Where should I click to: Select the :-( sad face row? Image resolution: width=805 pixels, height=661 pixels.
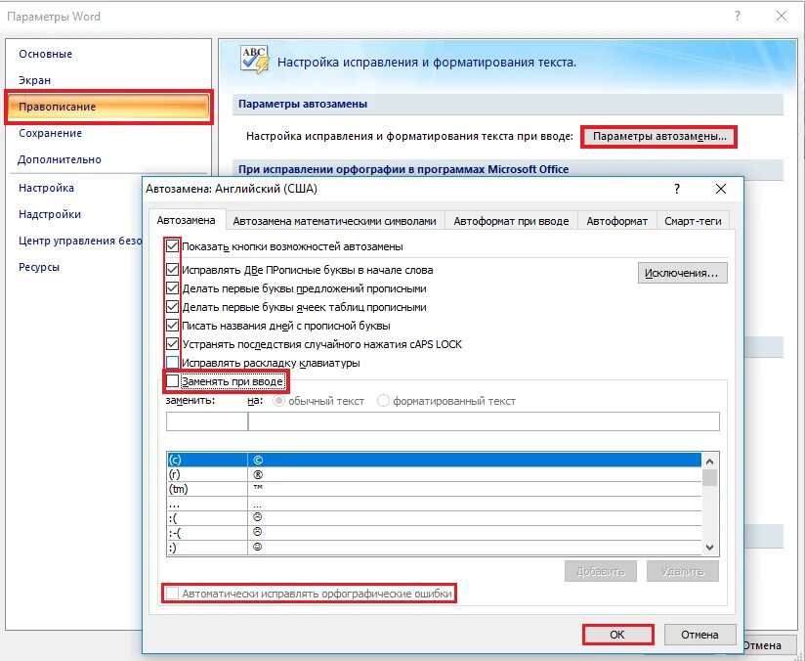434,533
